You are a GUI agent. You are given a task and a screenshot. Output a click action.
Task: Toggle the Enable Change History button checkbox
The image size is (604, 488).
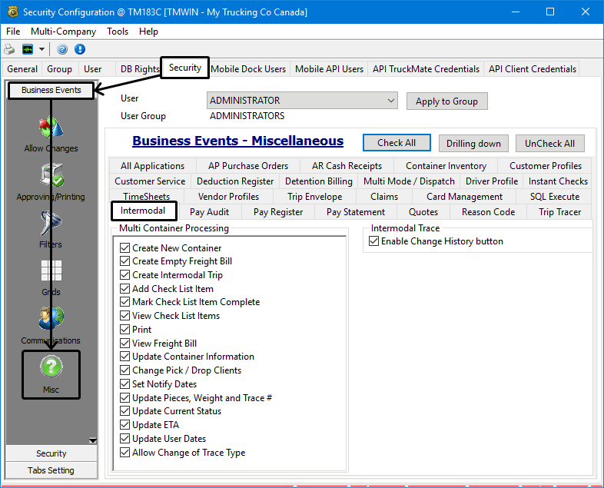point(374,241)
